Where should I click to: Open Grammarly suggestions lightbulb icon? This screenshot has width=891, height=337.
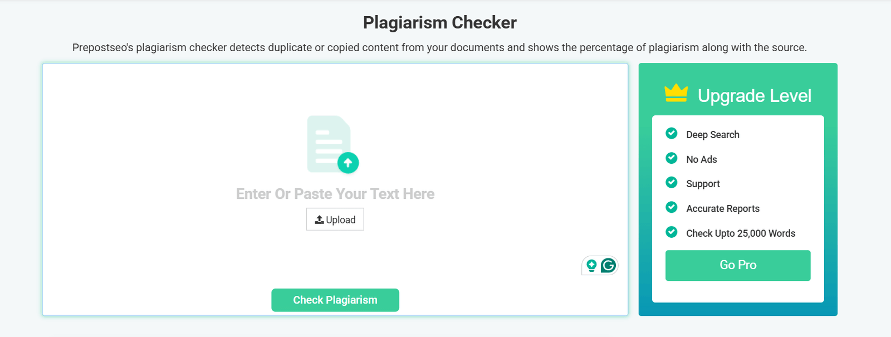[591, 266]
